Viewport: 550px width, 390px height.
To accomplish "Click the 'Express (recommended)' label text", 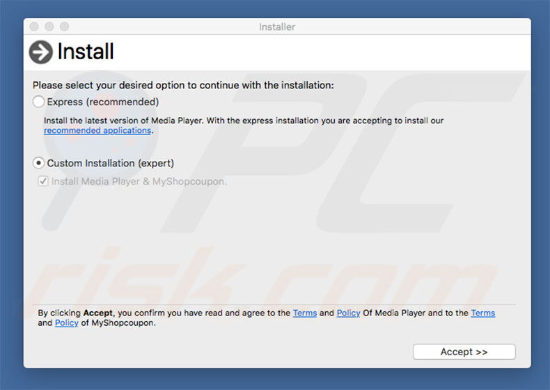I will [x=103, y=102].
